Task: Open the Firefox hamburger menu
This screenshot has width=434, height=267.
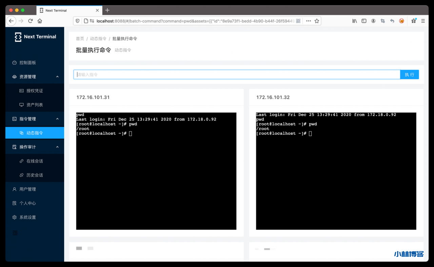Action: [x=423, y=21]
